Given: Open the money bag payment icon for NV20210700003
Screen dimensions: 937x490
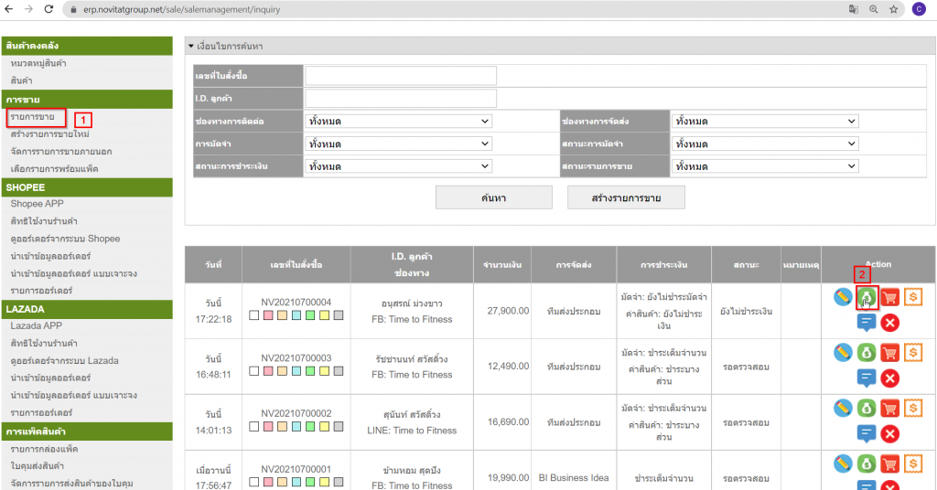Looking at the screenshot, I should tap(867, 353).
